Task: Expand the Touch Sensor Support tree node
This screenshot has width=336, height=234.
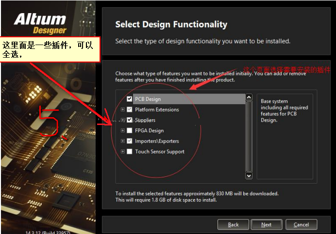Action: pyautogui.click(x=122, y=151)
